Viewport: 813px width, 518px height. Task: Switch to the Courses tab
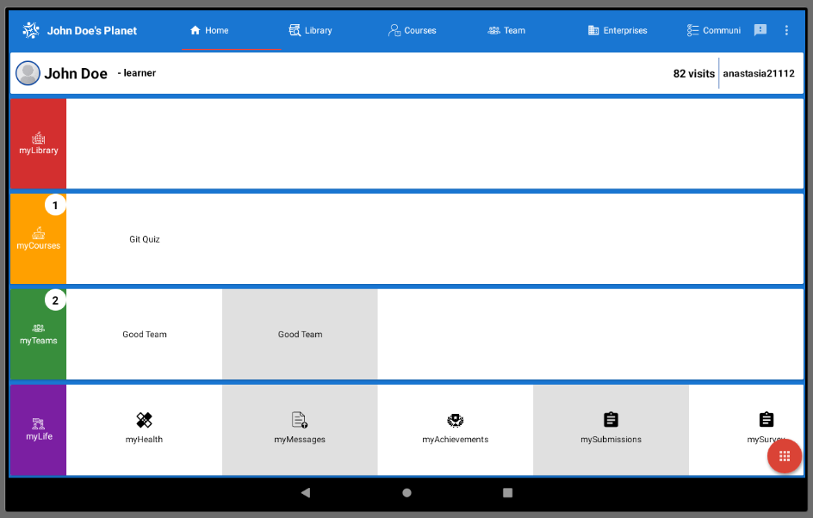click(x=413, y=30)
